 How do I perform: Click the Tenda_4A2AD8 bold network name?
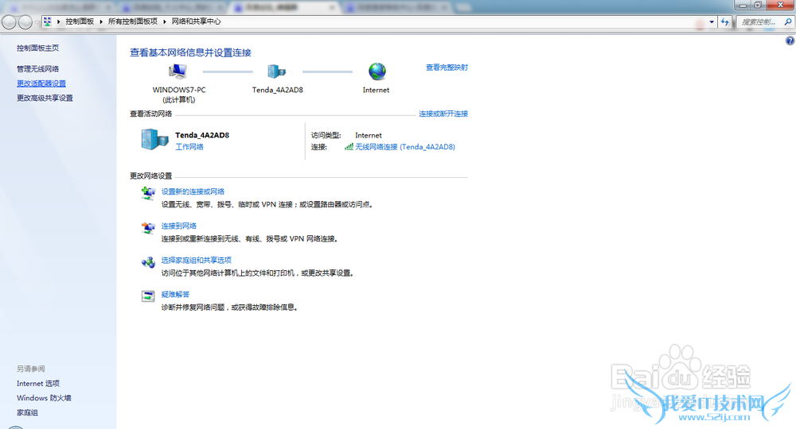[x=202, y=135]
